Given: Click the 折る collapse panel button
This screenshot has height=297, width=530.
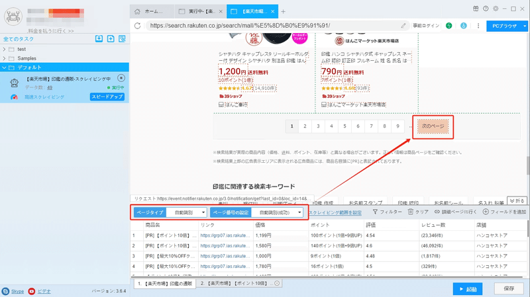Looking at the screenshot, I should coord(517,201).
